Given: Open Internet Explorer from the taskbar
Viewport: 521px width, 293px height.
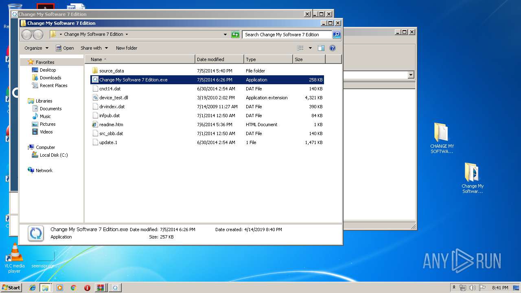Looking at the screenshot, I should tap(33, 288).
